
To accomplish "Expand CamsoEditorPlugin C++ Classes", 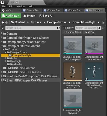I will (x=2, y=37).
